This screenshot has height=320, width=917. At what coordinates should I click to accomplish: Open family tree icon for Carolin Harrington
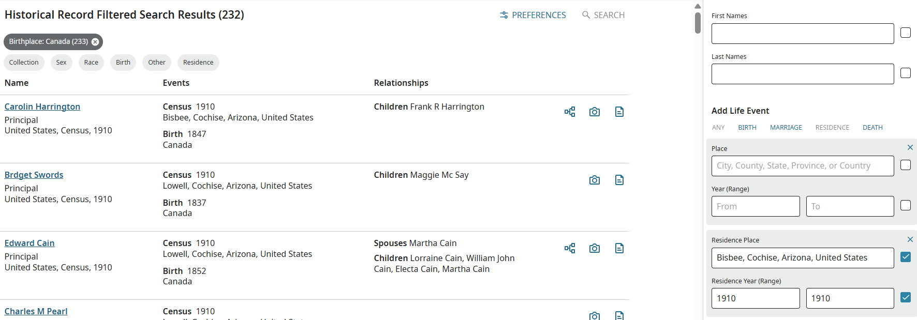[570, 112]
